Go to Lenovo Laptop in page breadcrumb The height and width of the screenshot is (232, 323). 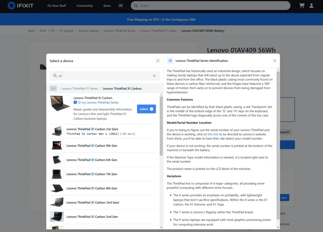89,31
